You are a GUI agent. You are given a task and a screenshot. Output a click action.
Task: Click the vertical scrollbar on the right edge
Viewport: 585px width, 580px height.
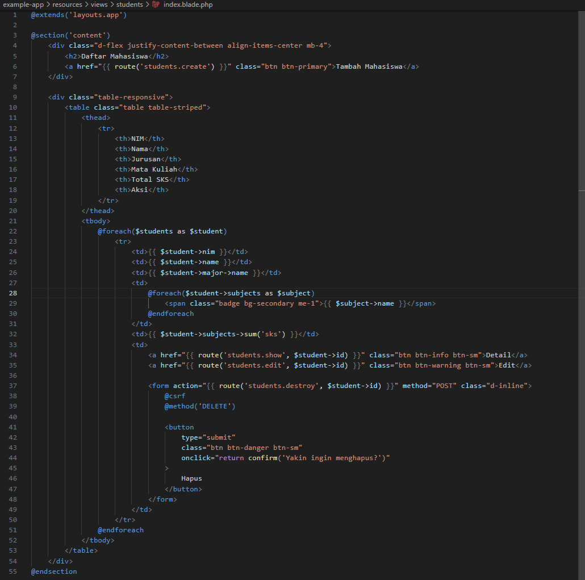(x=582, y=295)
